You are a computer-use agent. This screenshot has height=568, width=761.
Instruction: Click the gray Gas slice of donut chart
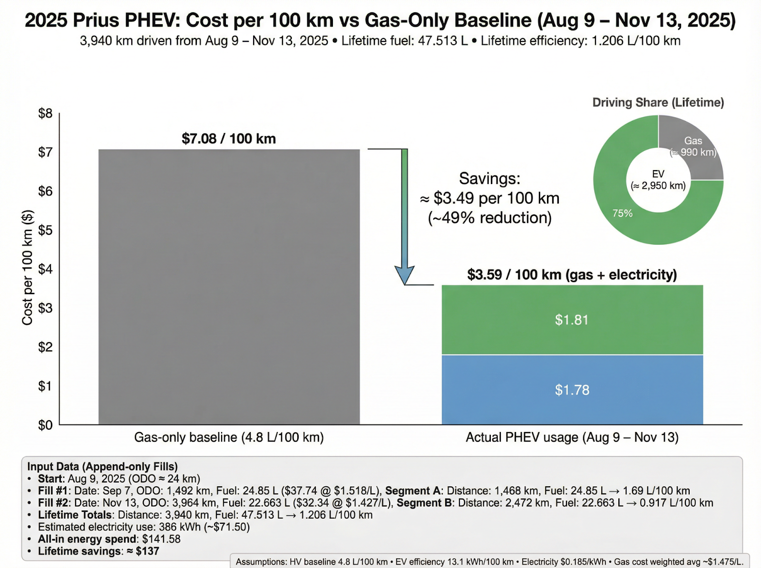[693, 146]
